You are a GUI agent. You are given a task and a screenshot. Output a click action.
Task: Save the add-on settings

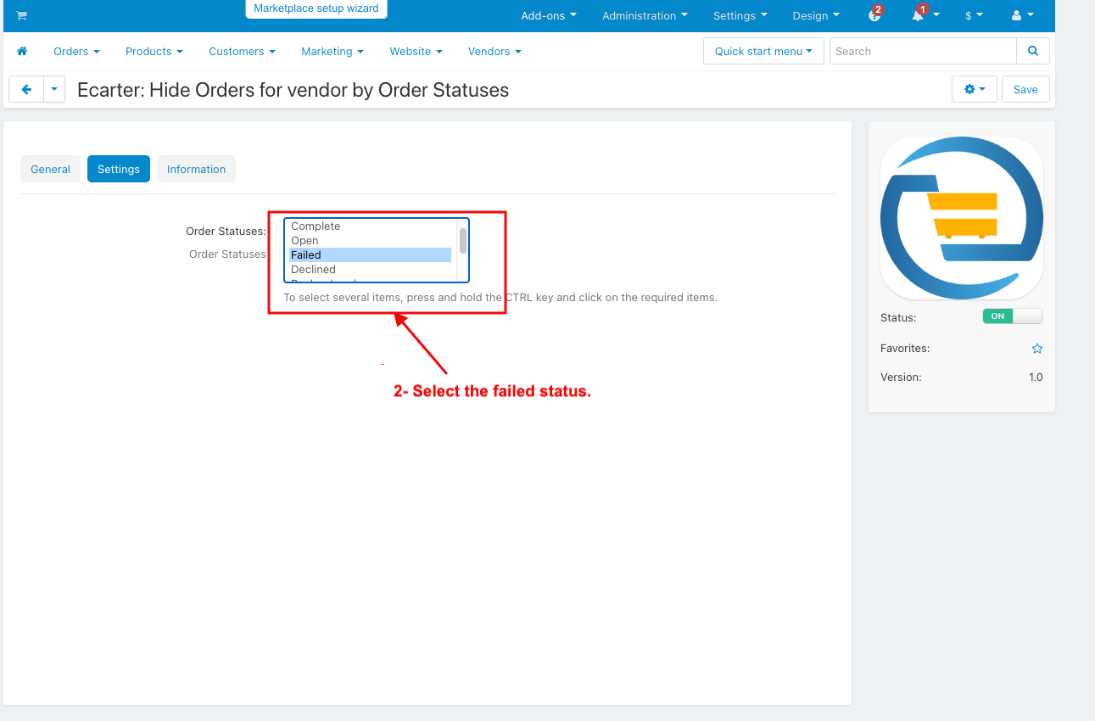pyautogui.click(x=1025, y=89)
